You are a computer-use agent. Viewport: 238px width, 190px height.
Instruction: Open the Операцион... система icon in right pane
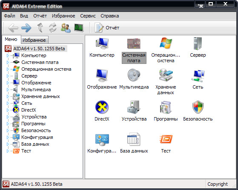tap(166, 50)
